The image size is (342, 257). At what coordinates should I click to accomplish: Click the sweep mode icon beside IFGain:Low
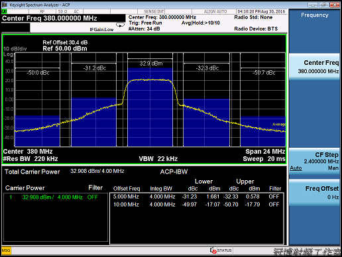[120, 25]
